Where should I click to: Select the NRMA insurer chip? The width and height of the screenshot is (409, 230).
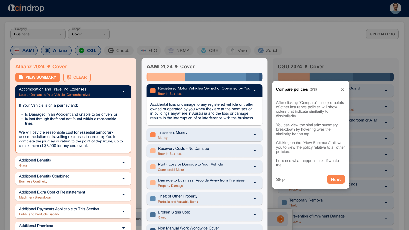[179, 50]
